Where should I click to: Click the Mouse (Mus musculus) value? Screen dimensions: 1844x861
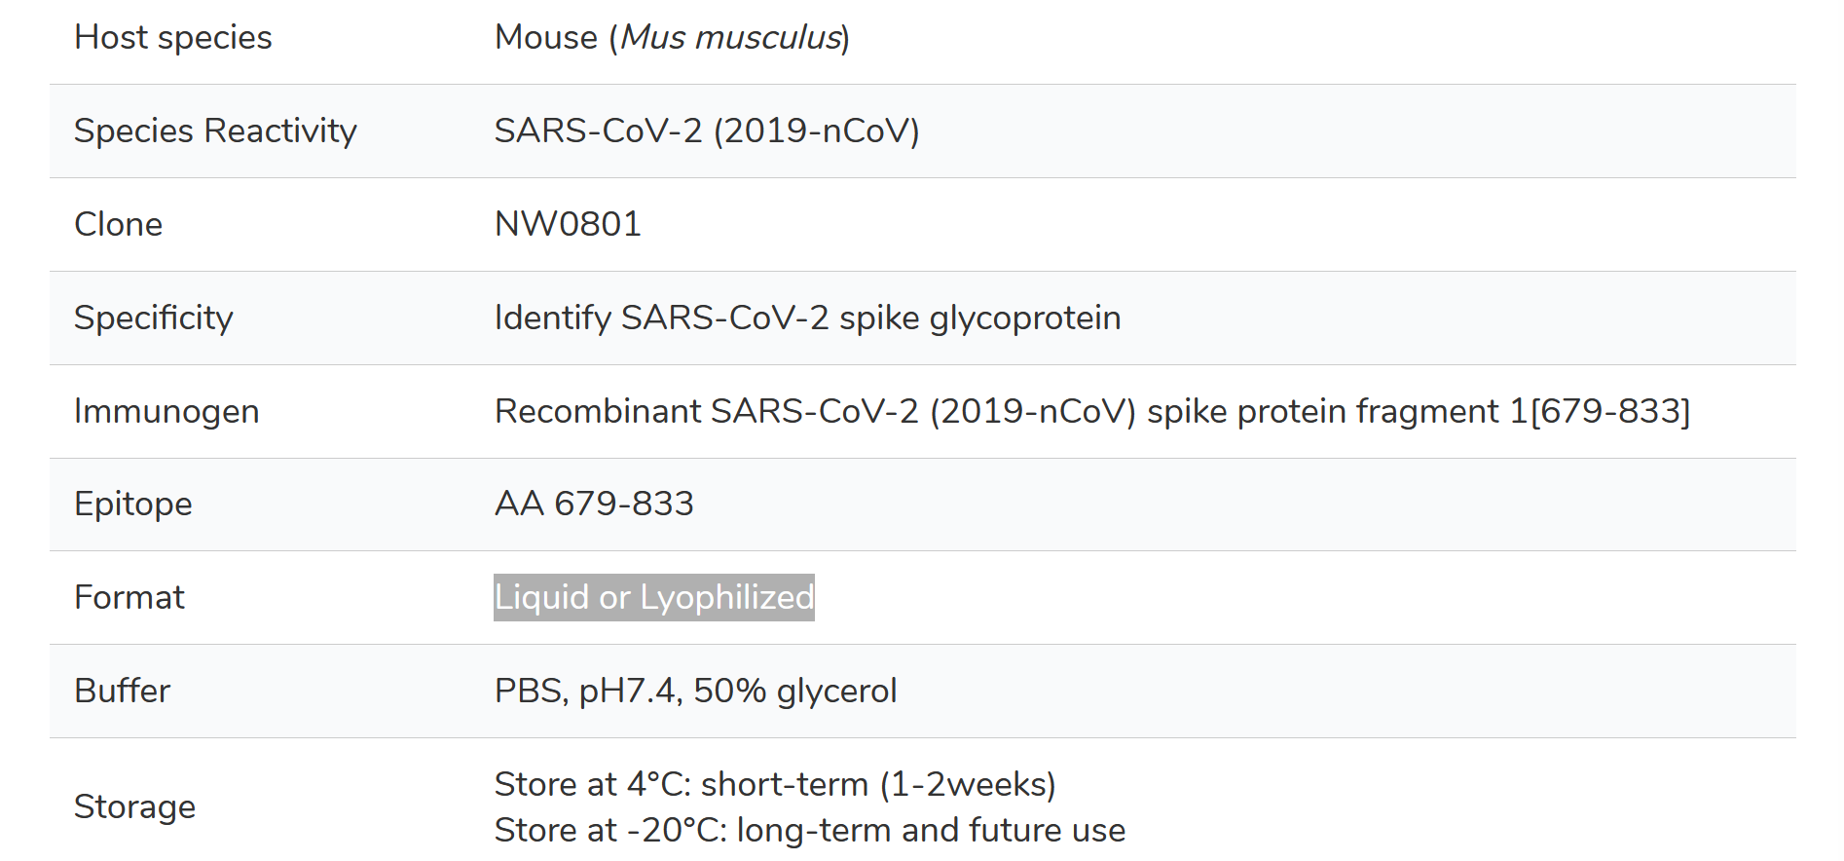672,37
